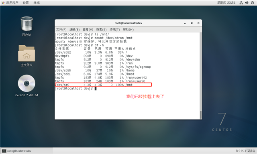Open the 终端 menu in top panel
The image size is (257, 154).
pos(37,3)
